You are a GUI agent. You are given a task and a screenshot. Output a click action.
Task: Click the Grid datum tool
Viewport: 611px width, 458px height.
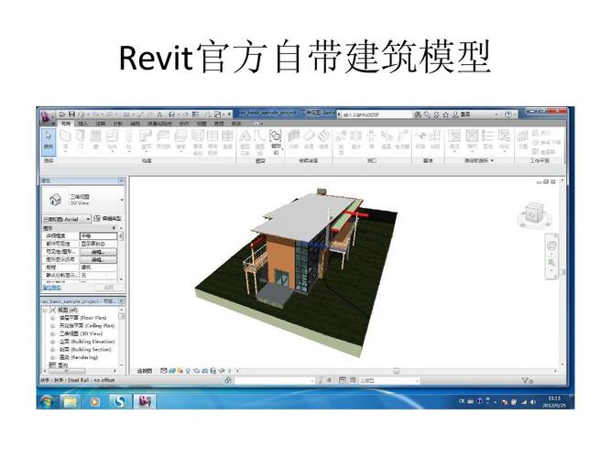[x=435, y=139]
